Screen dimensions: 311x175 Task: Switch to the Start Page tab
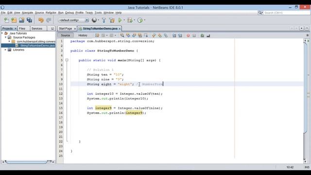(65, 29)
